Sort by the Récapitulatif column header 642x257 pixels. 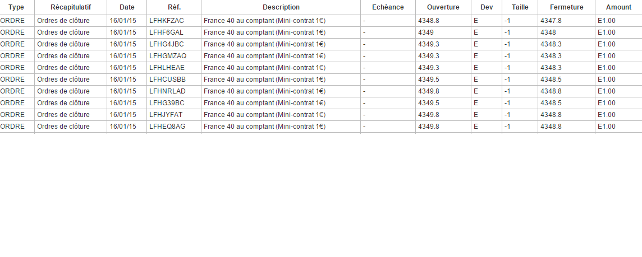point(71,7)
